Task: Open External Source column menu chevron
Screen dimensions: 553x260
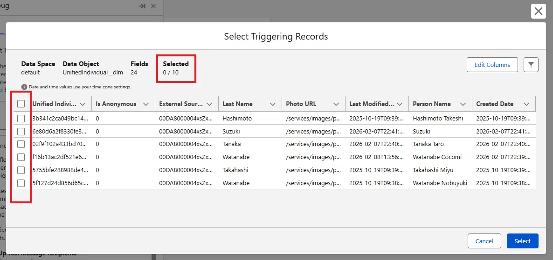Action: [x=209, y=104]
